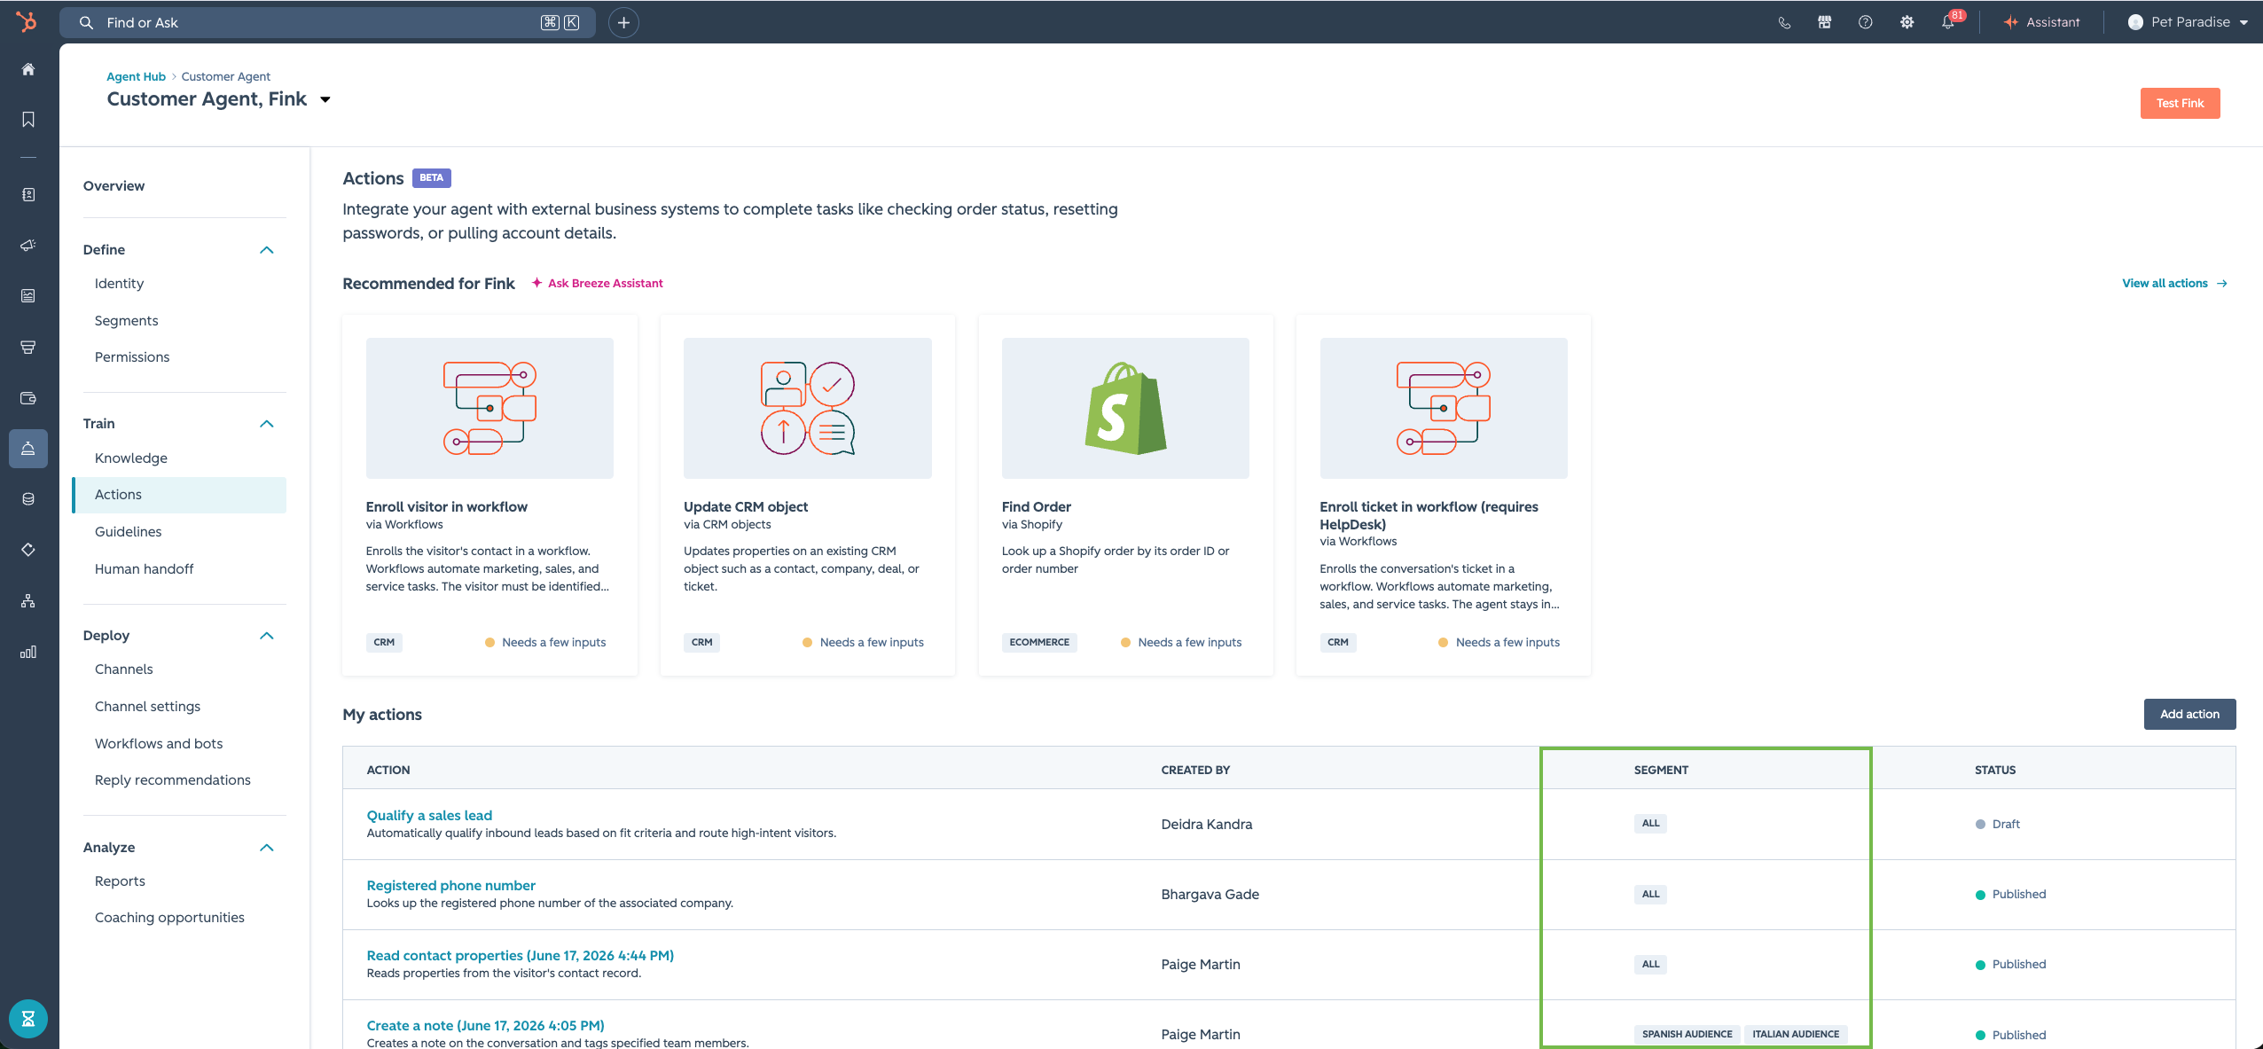Open Knowledge under Train

131,458
